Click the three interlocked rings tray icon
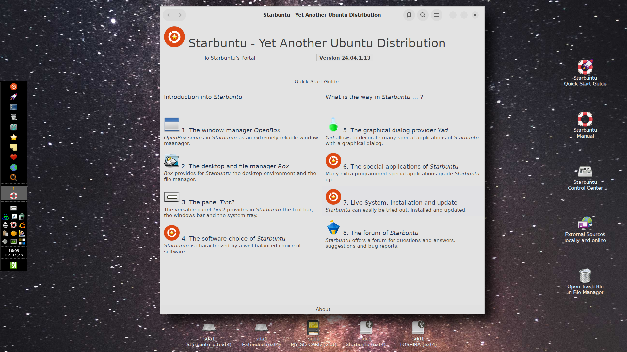 coord(6,217)
